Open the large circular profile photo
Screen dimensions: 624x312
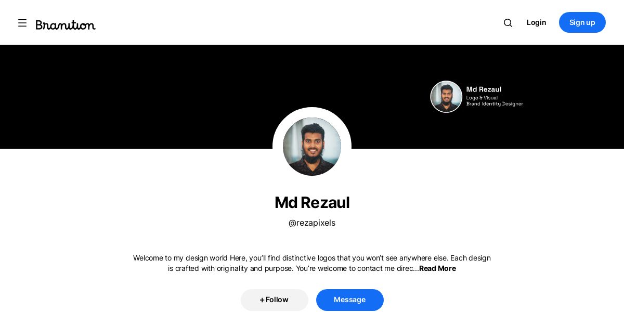click(x=312, y=147)
